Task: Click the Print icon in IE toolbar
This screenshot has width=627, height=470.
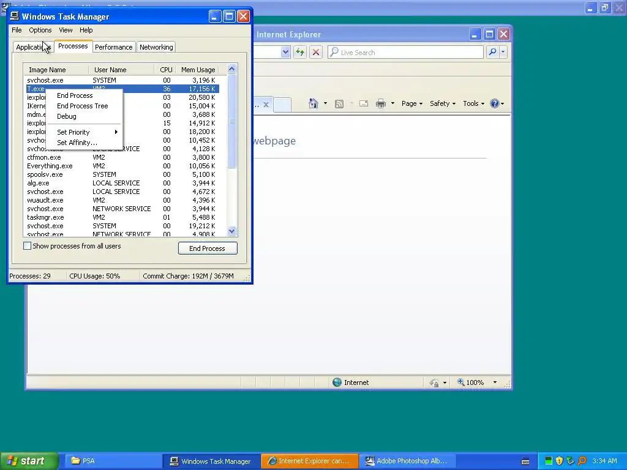Action: (381, 103)
